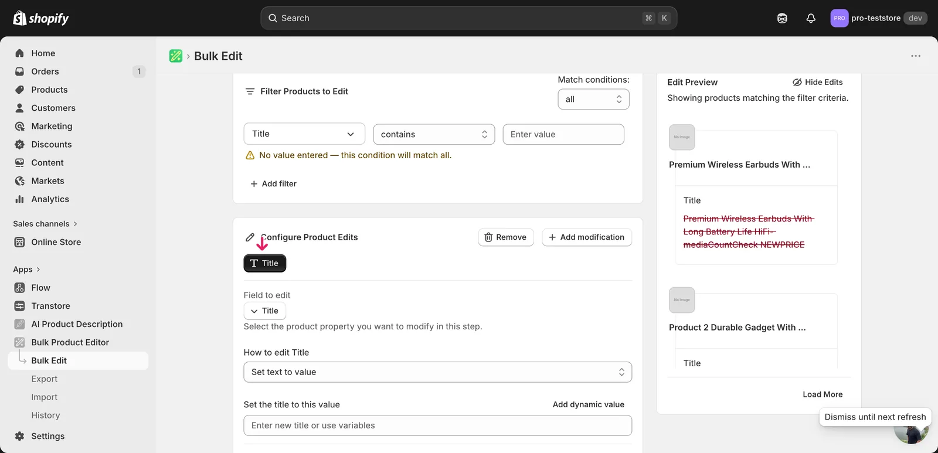938x453 pixels.
Task: Click the Shopify logo
Action: (40, 18)
